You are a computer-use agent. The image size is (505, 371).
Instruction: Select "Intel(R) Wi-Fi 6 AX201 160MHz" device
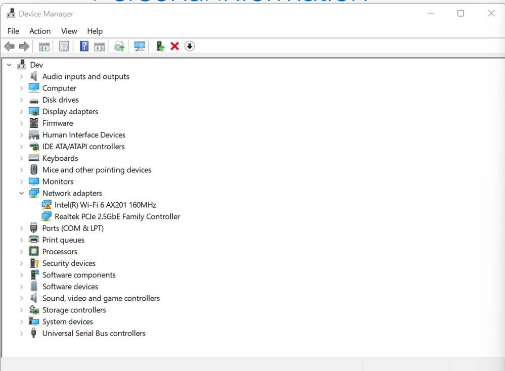[x=105, y=205]
